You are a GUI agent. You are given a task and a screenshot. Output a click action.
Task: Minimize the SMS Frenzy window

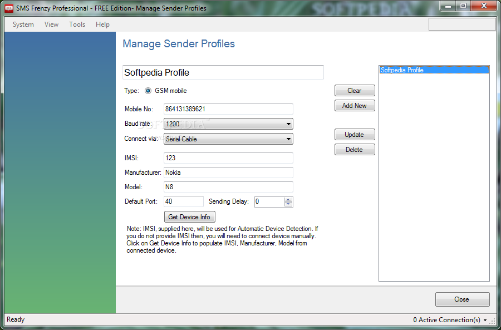(x=448, y=6)
